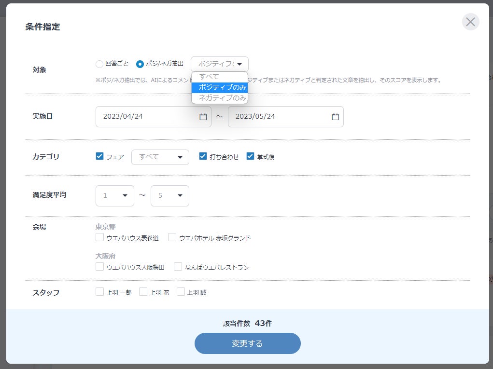Open the フェア すべて dropdown
The width and height of the screenshot is (493, 369).
pyautogui.click(x=160, y=157)
